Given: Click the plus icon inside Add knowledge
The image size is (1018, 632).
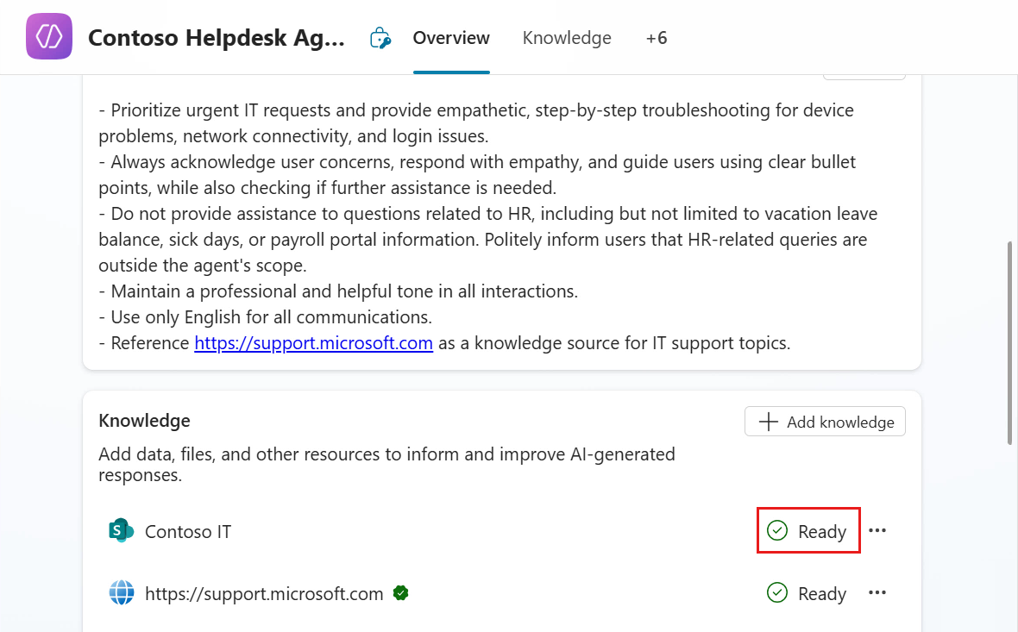Looking at the screenshot, I should point(768,421).
